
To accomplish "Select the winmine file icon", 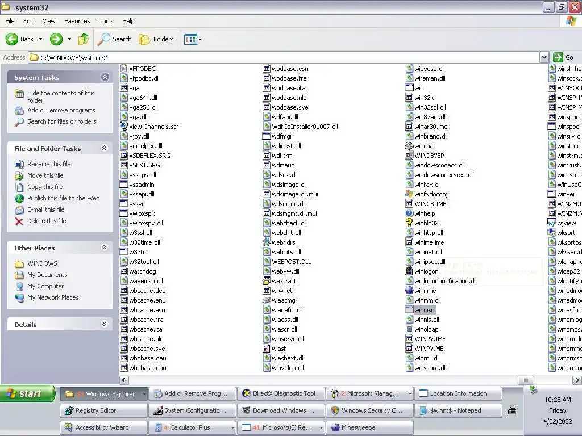I will 409,291.
